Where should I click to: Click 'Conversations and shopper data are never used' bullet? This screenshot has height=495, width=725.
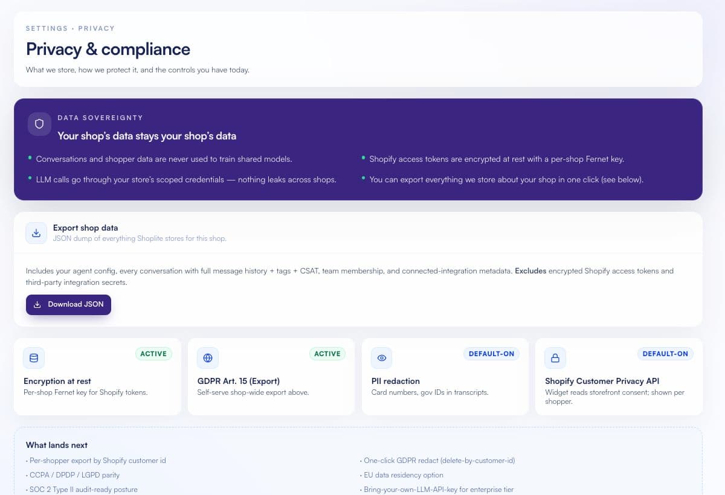click(164, 159)
